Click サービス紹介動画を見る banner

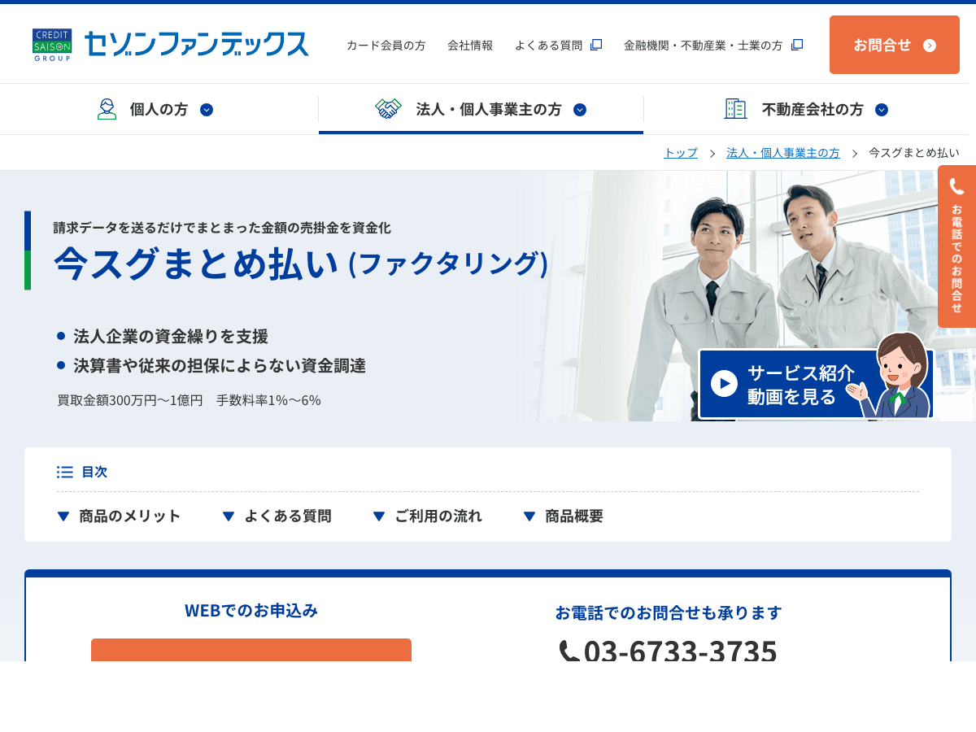pos(816,384)
